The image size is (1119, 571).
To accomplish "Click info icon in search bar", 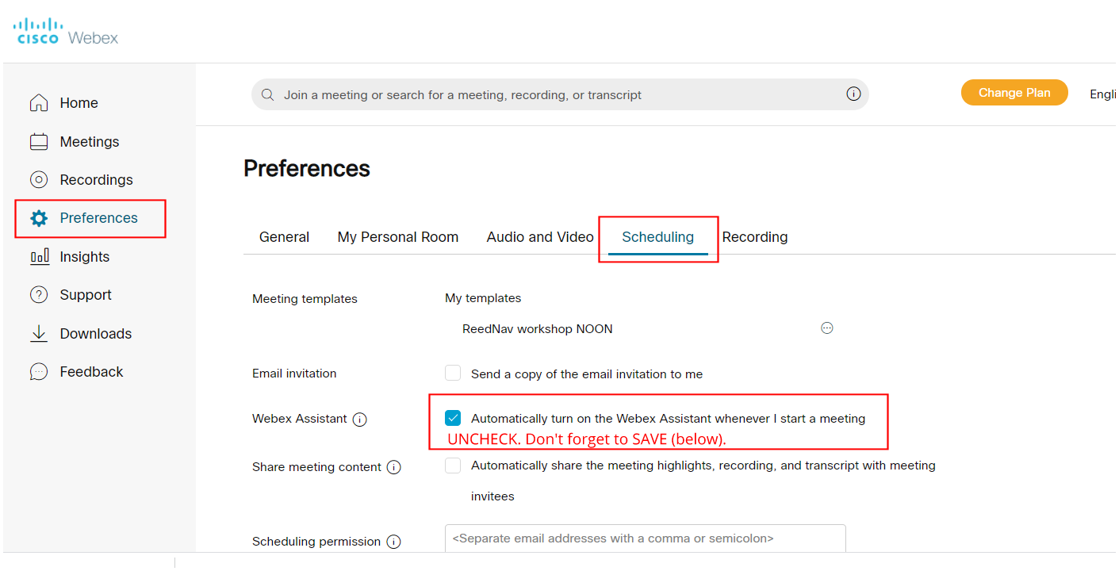I will 853,94.
